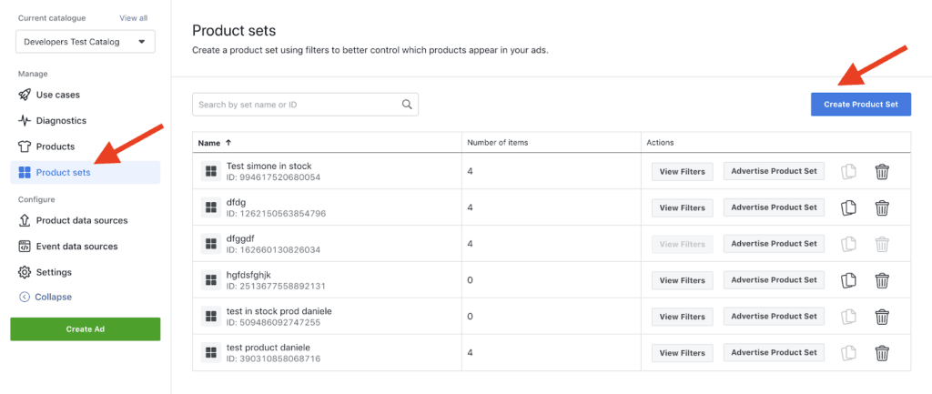Advertise the 'hgfdsfghjk' product set

click(x=774, y=280)
